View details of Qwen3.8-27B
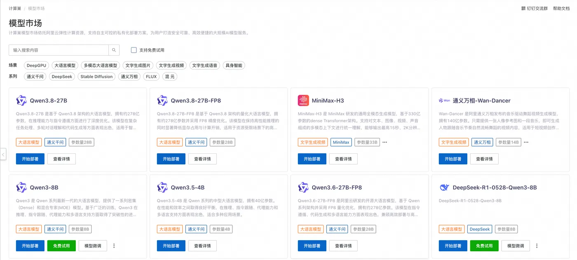 61,159
